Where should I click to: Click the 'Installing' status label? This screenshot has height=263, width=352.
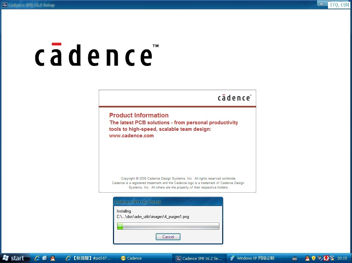point(124,211)
